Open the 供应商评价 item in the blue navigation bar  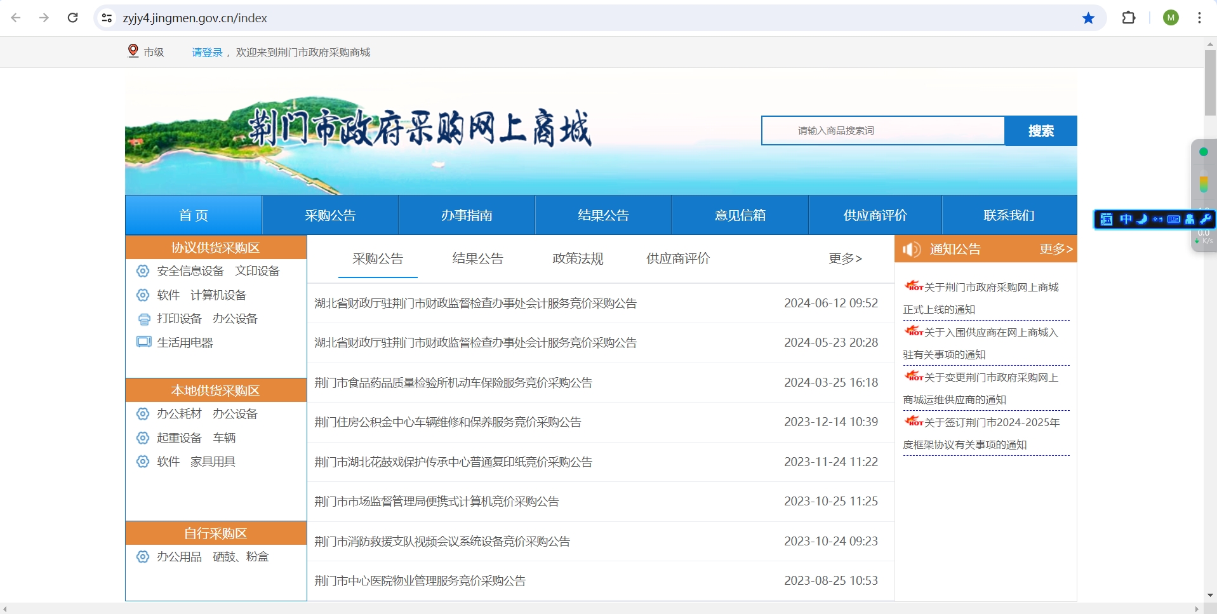click(x=875, y=215)
